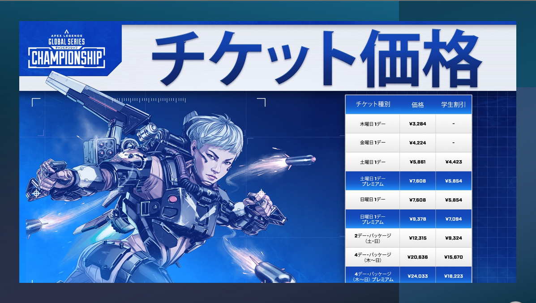Click the student discount dash for 金曜日1デー
Screen dimensions: 536x303
point(453,143)
